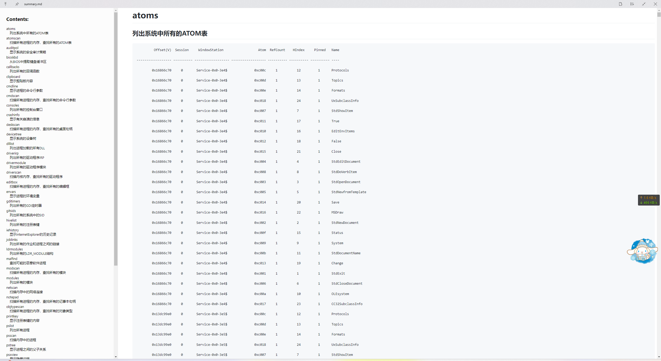Click main document scrollbar up arrow

659,10
